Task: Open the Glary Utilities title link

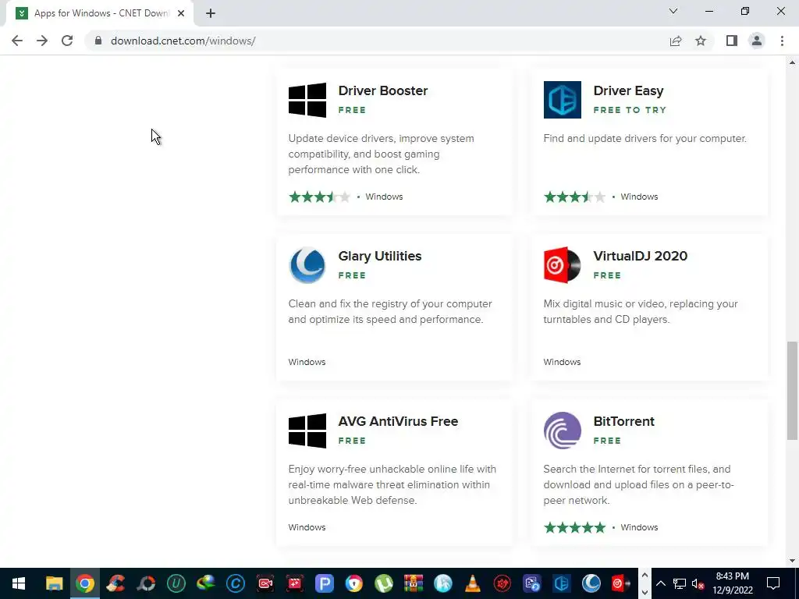Action: 380,256
